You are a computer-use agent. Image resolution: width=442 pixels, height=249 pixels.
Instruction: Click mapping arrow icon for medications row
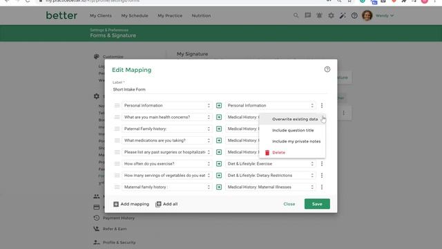[219, 140]
